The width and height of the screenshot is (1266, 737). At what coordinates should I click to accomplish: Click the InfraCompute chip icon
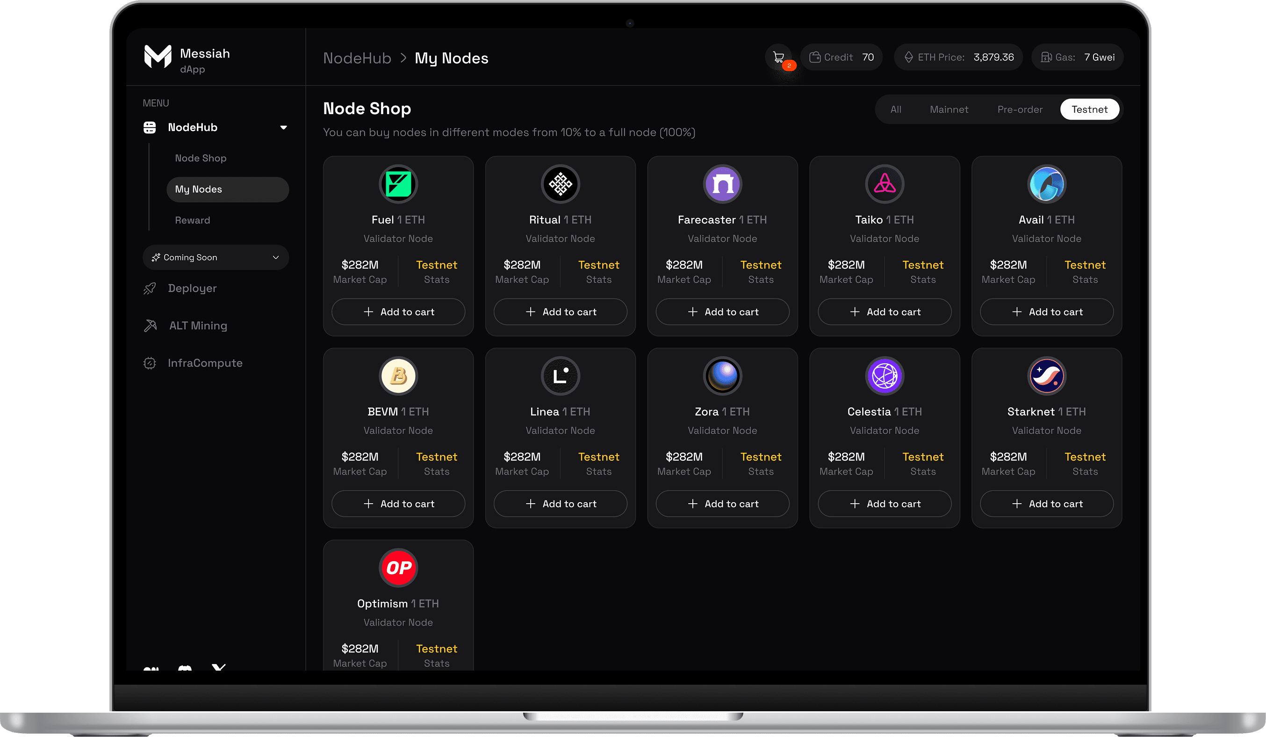pos(150,363)
